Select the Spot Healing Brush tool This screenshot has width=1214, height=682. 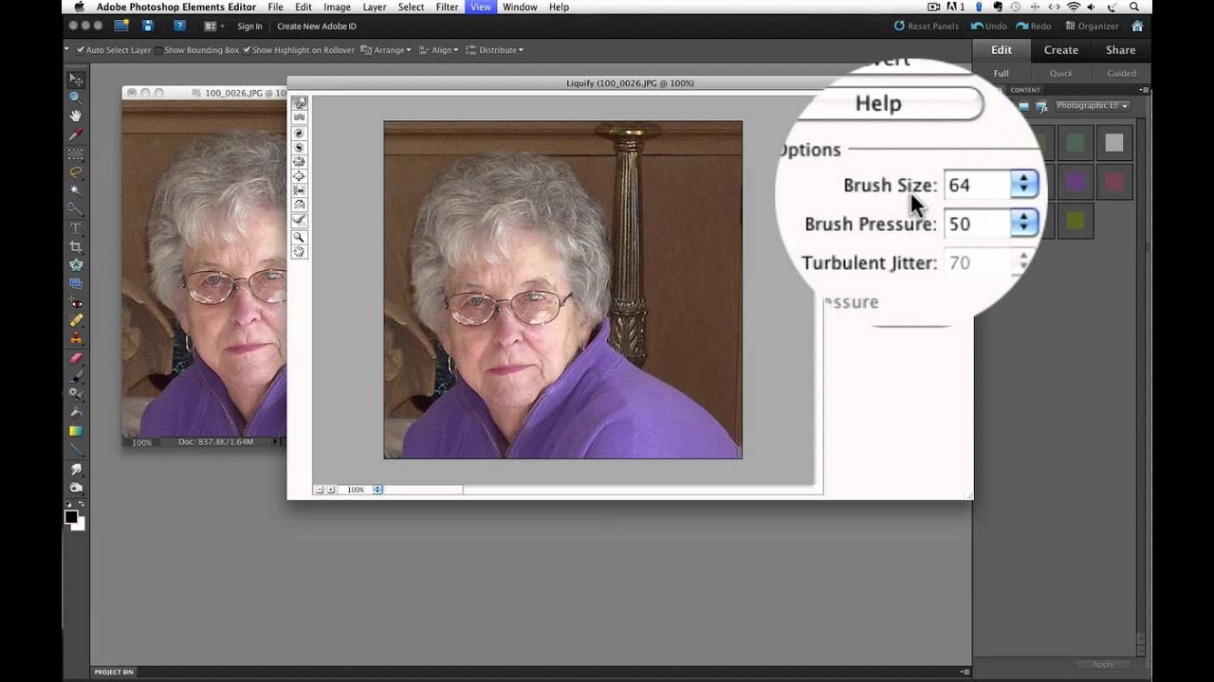(76, 321)
